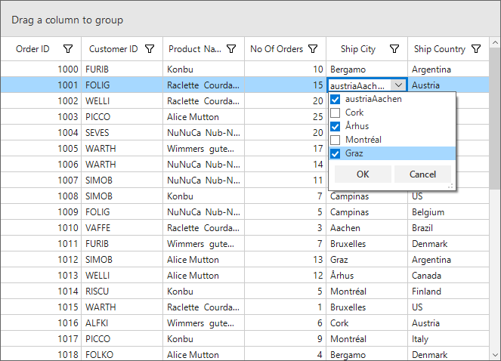Open Ship City filter icon

click(394, 49)
